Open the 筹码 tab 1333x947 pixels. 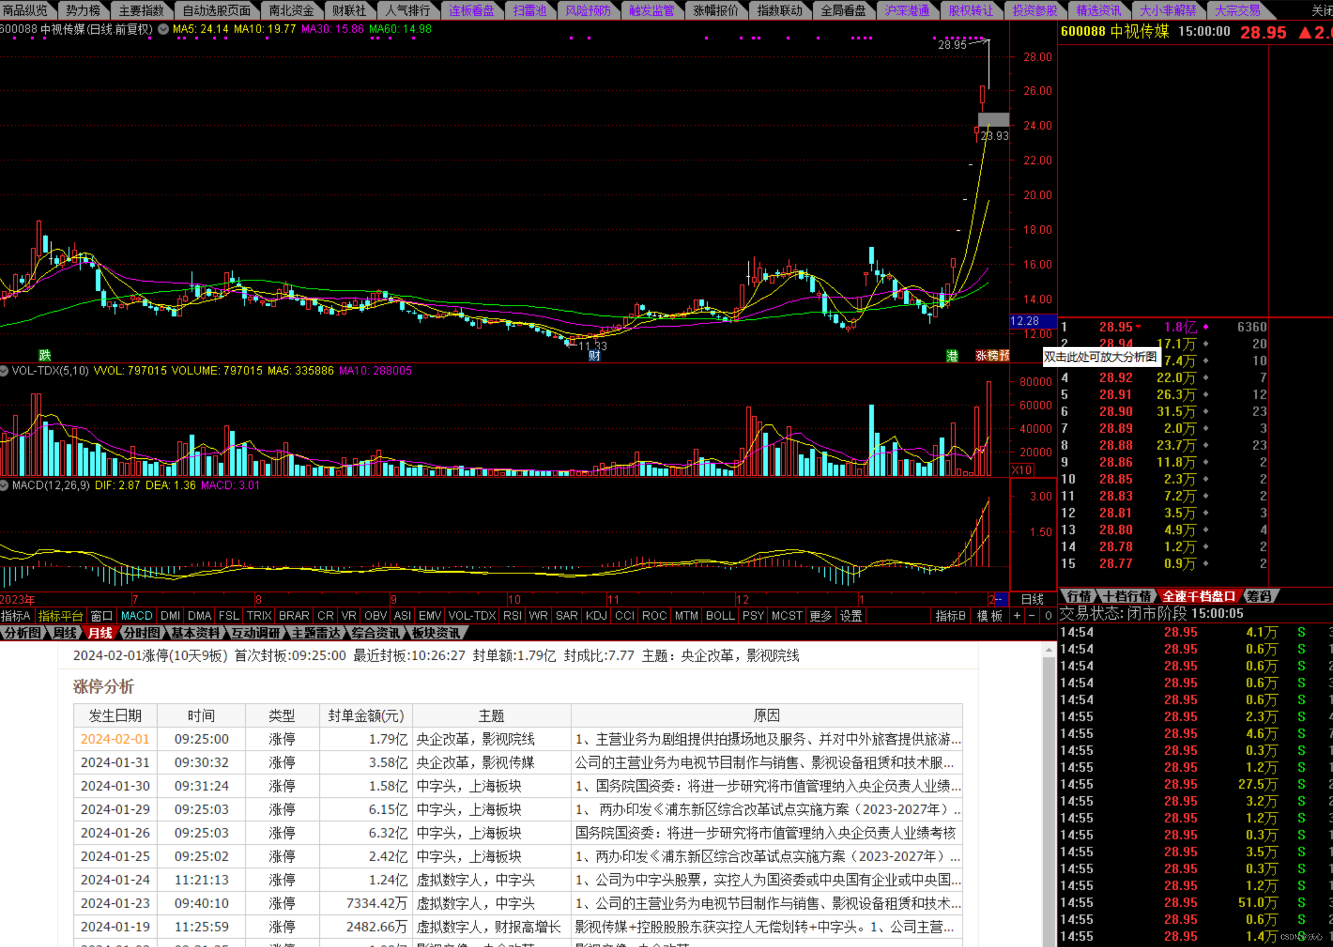tap(1259, 596)
